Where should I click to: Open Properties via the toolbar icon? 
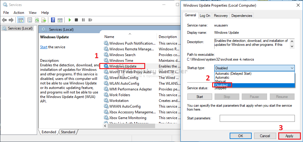[x=30, y=20]
